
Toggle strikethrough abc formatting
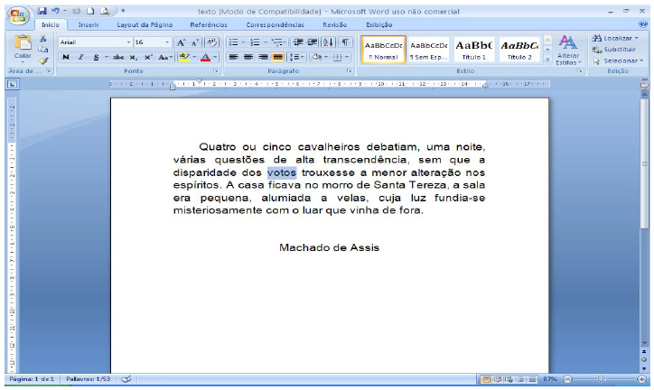[118, 58]
